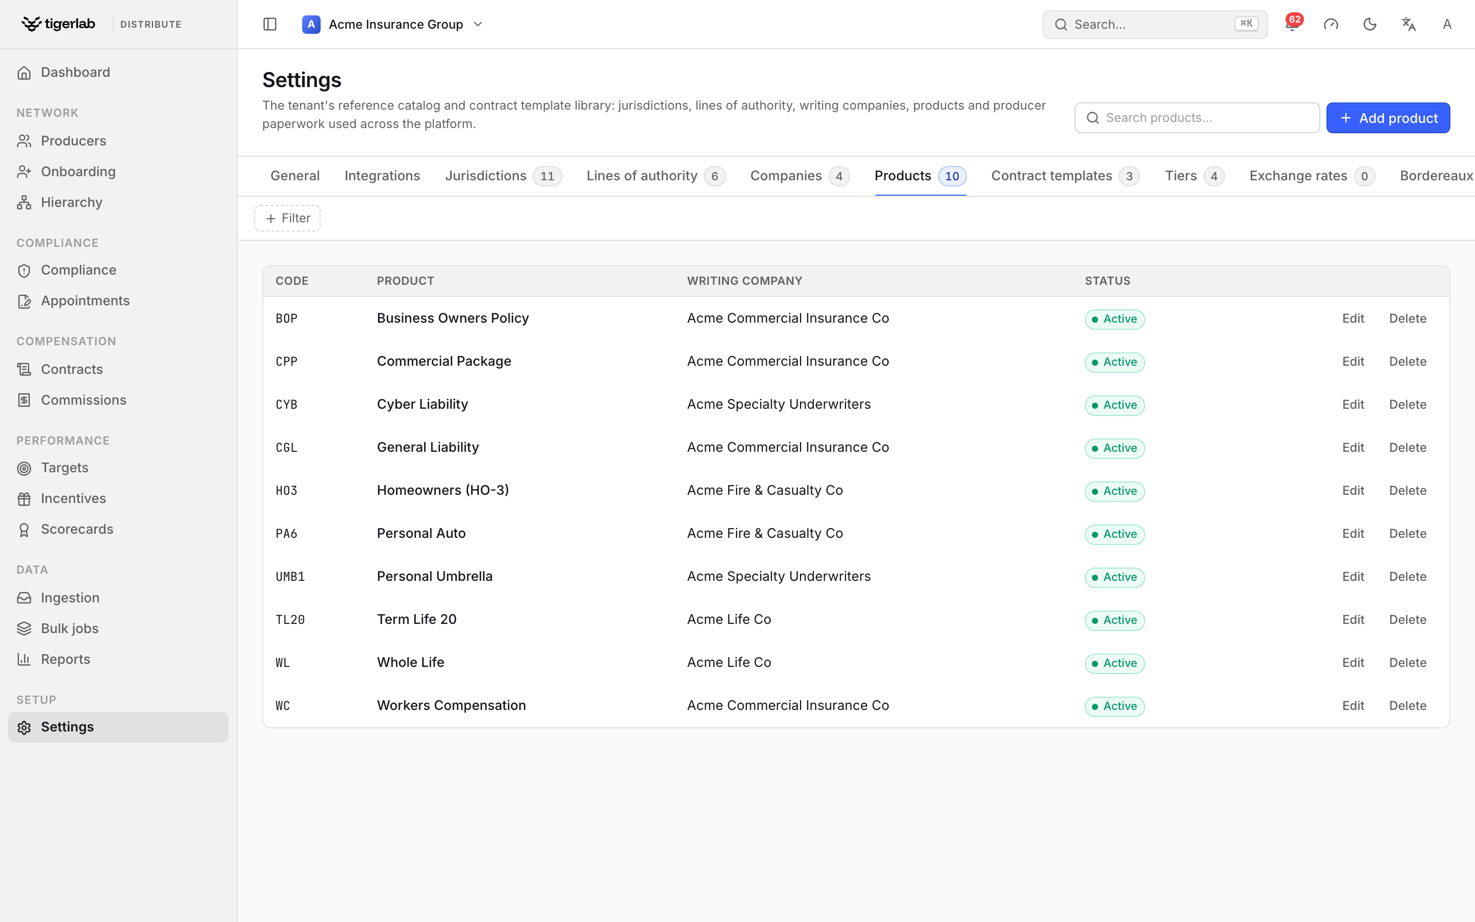
Task: Click the Add product button
Action: [x=1388, y=118]
